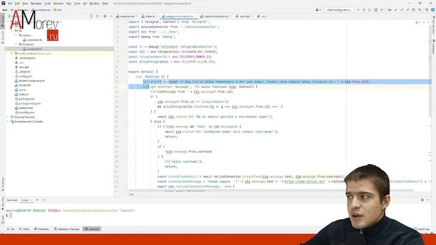Expand Scratches and Consoles node
This screenshot has width=436, height=245.
pos(7,122)
